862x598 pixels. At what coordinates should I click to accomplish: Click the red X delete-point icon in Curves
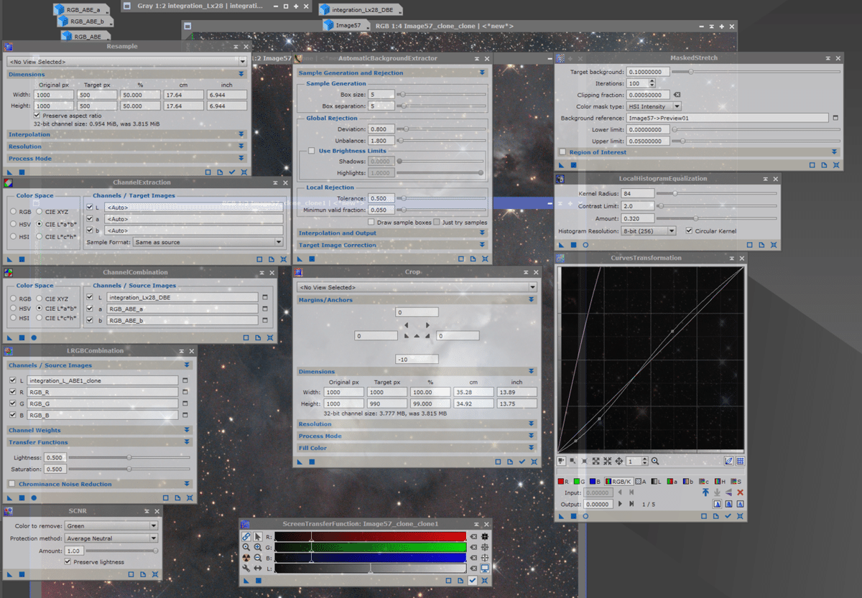pyautogui.click(x=740, y=492)
